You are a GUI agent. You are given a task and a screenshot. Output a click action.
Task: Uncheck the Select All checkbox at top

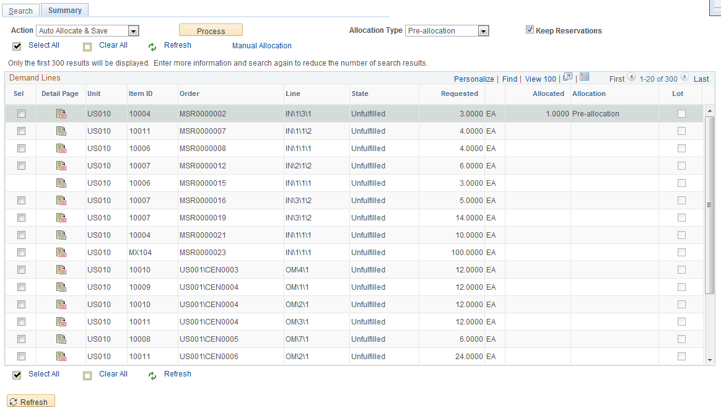(x=16, y=46)
